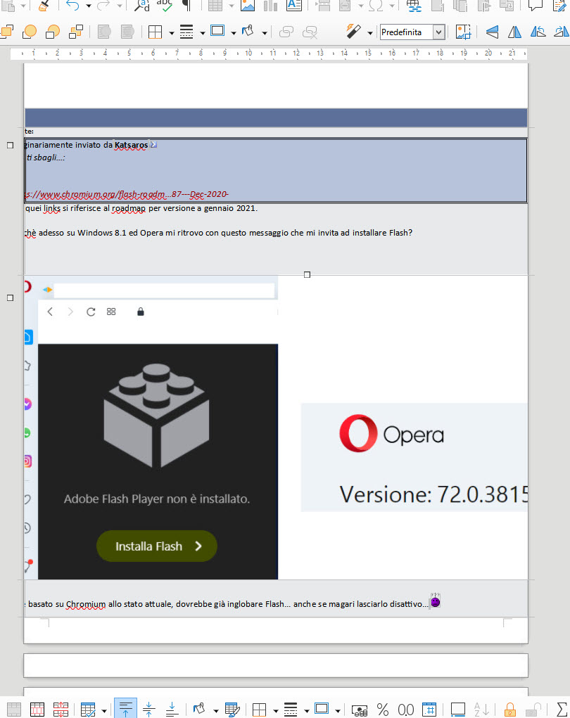Expand the Insert Table dropdown arrow
570x718 pixels.
[232, 6]
